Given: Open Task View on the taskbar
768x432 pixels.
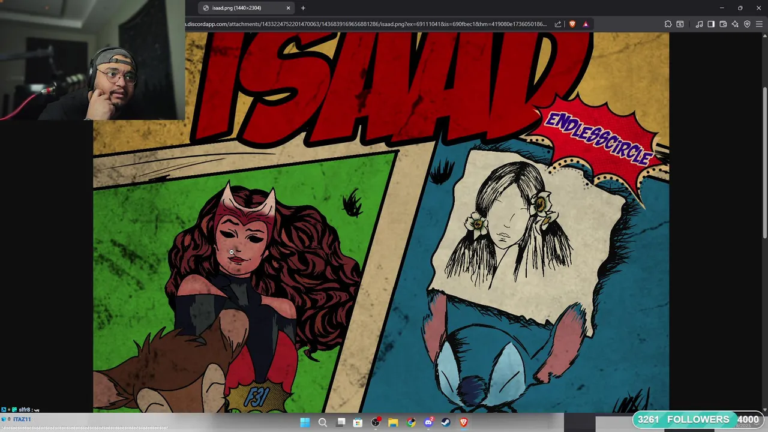Looking at the screenshot, I should (x=340, y=422).
